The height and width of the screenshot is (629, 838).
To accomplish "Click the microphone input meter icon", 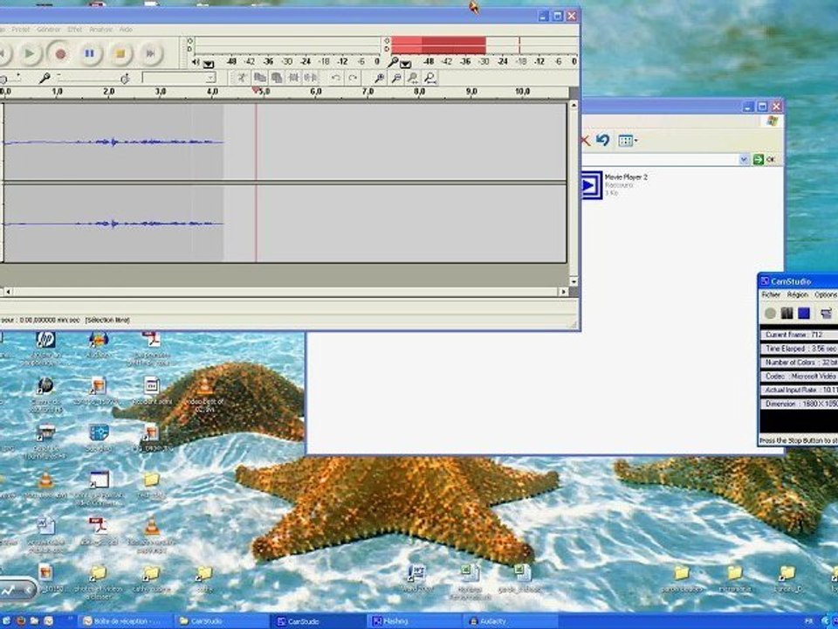I will 393,63.
